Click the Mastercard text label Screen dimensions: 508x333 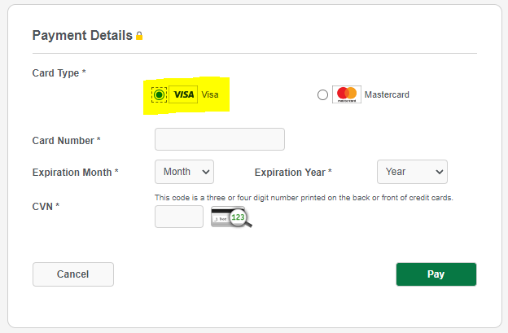click(x=387, y=95)
